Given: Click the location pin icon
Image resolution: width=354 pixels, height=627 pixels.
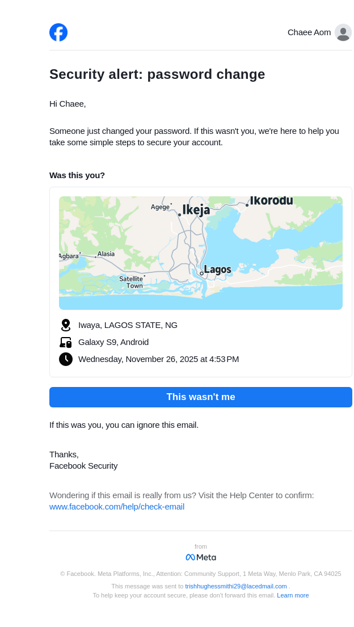Looking at the screenshot, I should (x=66, y=325).
